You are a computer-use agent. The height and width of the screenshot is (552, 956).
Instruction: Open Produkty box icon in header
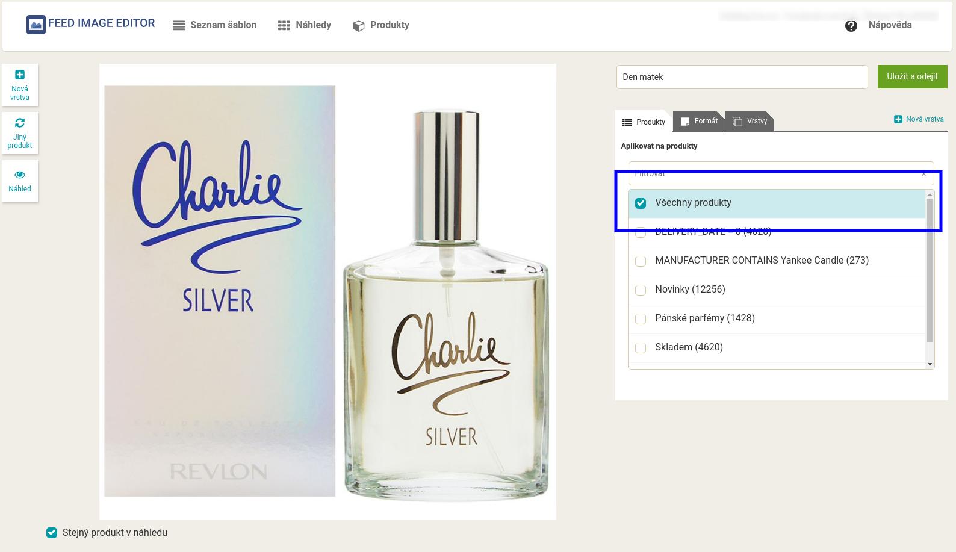click(x=359, y=26)
